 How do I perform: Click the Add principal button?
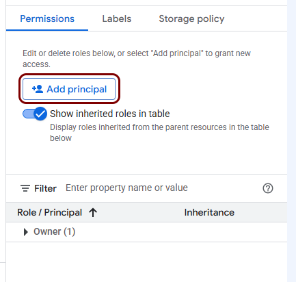point(69,89)
